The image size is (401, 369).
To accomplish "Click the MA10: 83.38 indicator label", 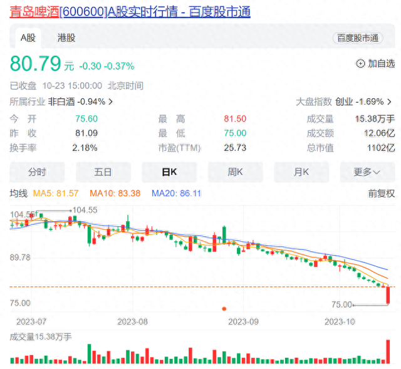I will point(115,194).
